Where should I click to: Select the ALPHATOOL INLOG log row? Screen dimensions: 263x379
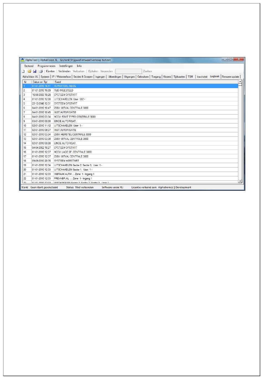(x=130, y=86)
